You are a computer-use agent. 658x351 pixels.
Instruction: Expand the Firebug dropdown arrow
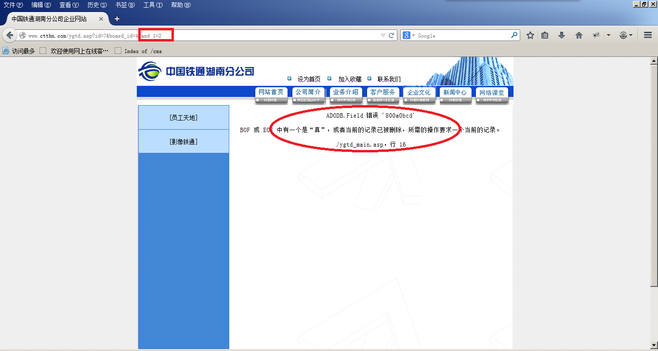608,35
